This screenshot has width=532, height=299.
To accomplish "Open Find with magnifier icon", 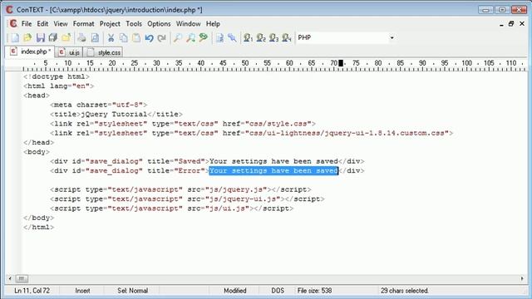I will pyautogui.click(x=177, y=37).
